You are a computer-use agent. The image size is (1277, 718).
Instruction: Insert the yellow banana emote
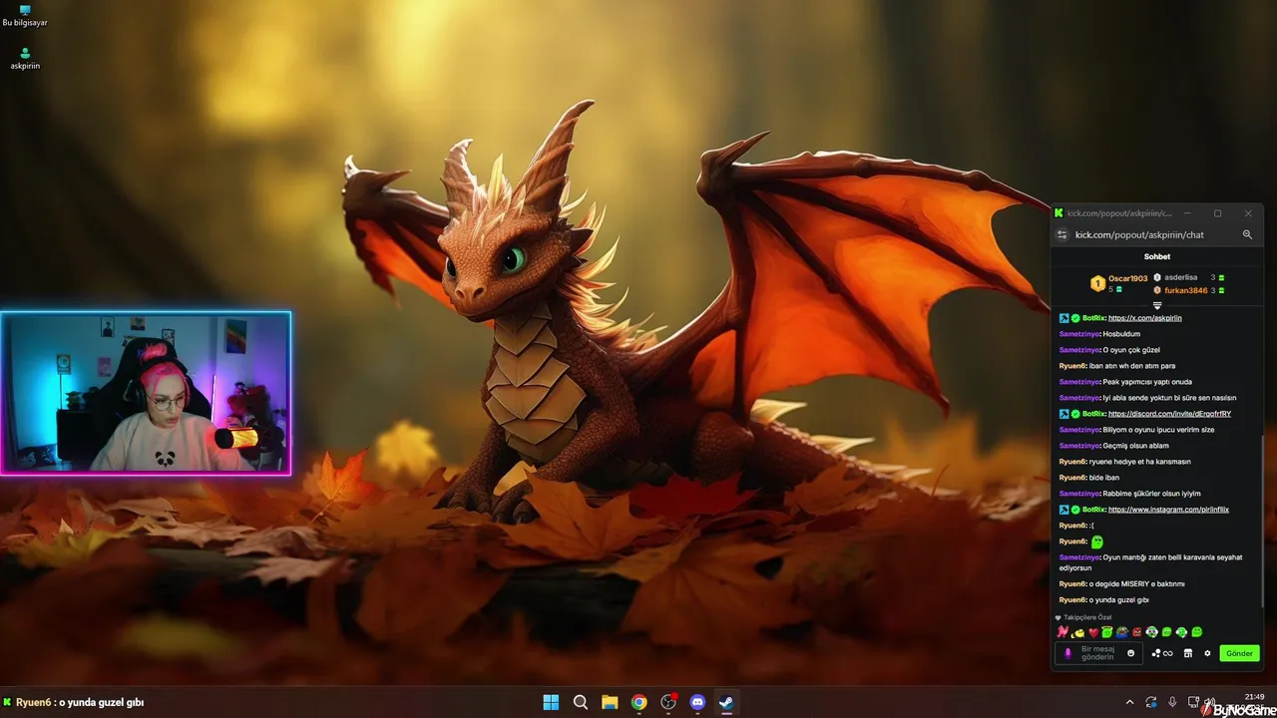tap(1078, 632)
